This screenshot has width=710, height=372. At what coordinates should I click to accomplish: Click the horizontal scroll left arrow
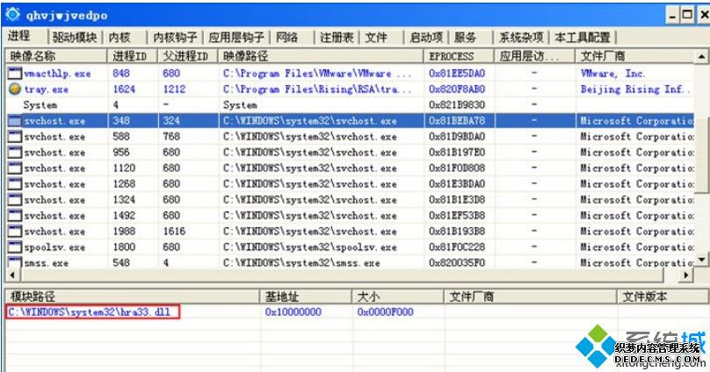pos(11,275)
